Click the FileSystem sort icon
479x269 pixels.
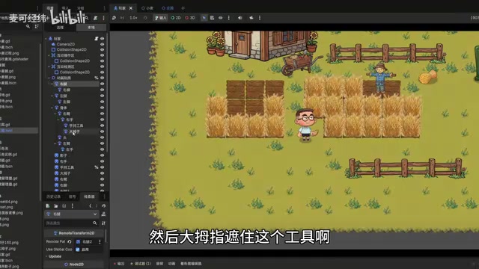(x=37, y=27)
